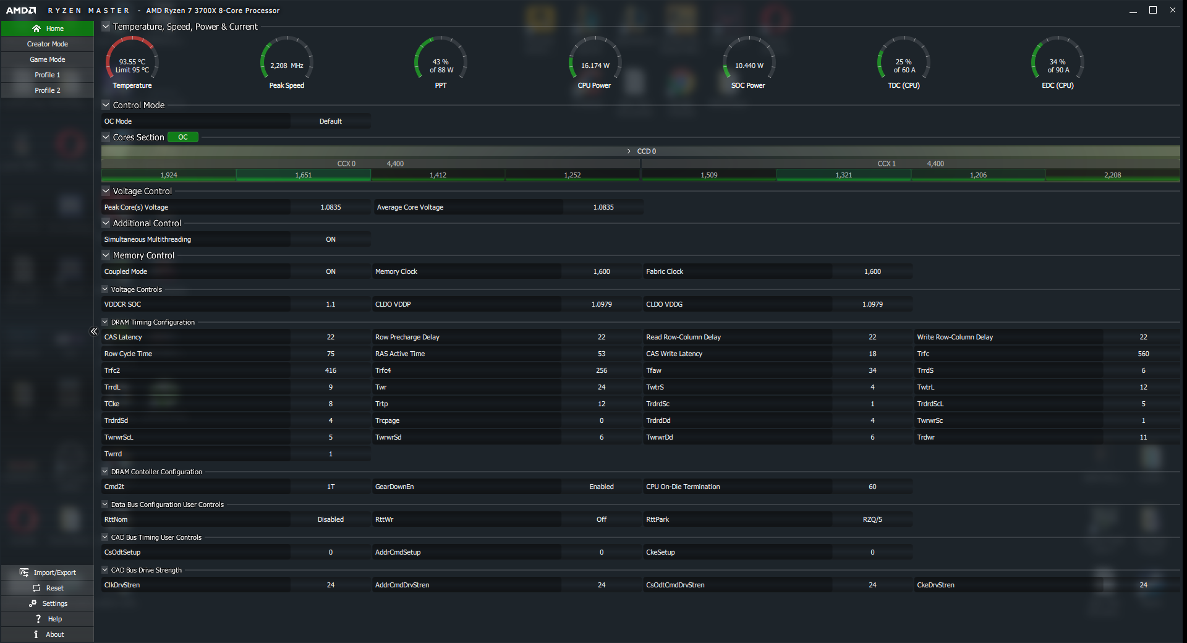Viewport: 1187px width, 643px height.
Task: Click the Home house icon
Action: point(36,28)
